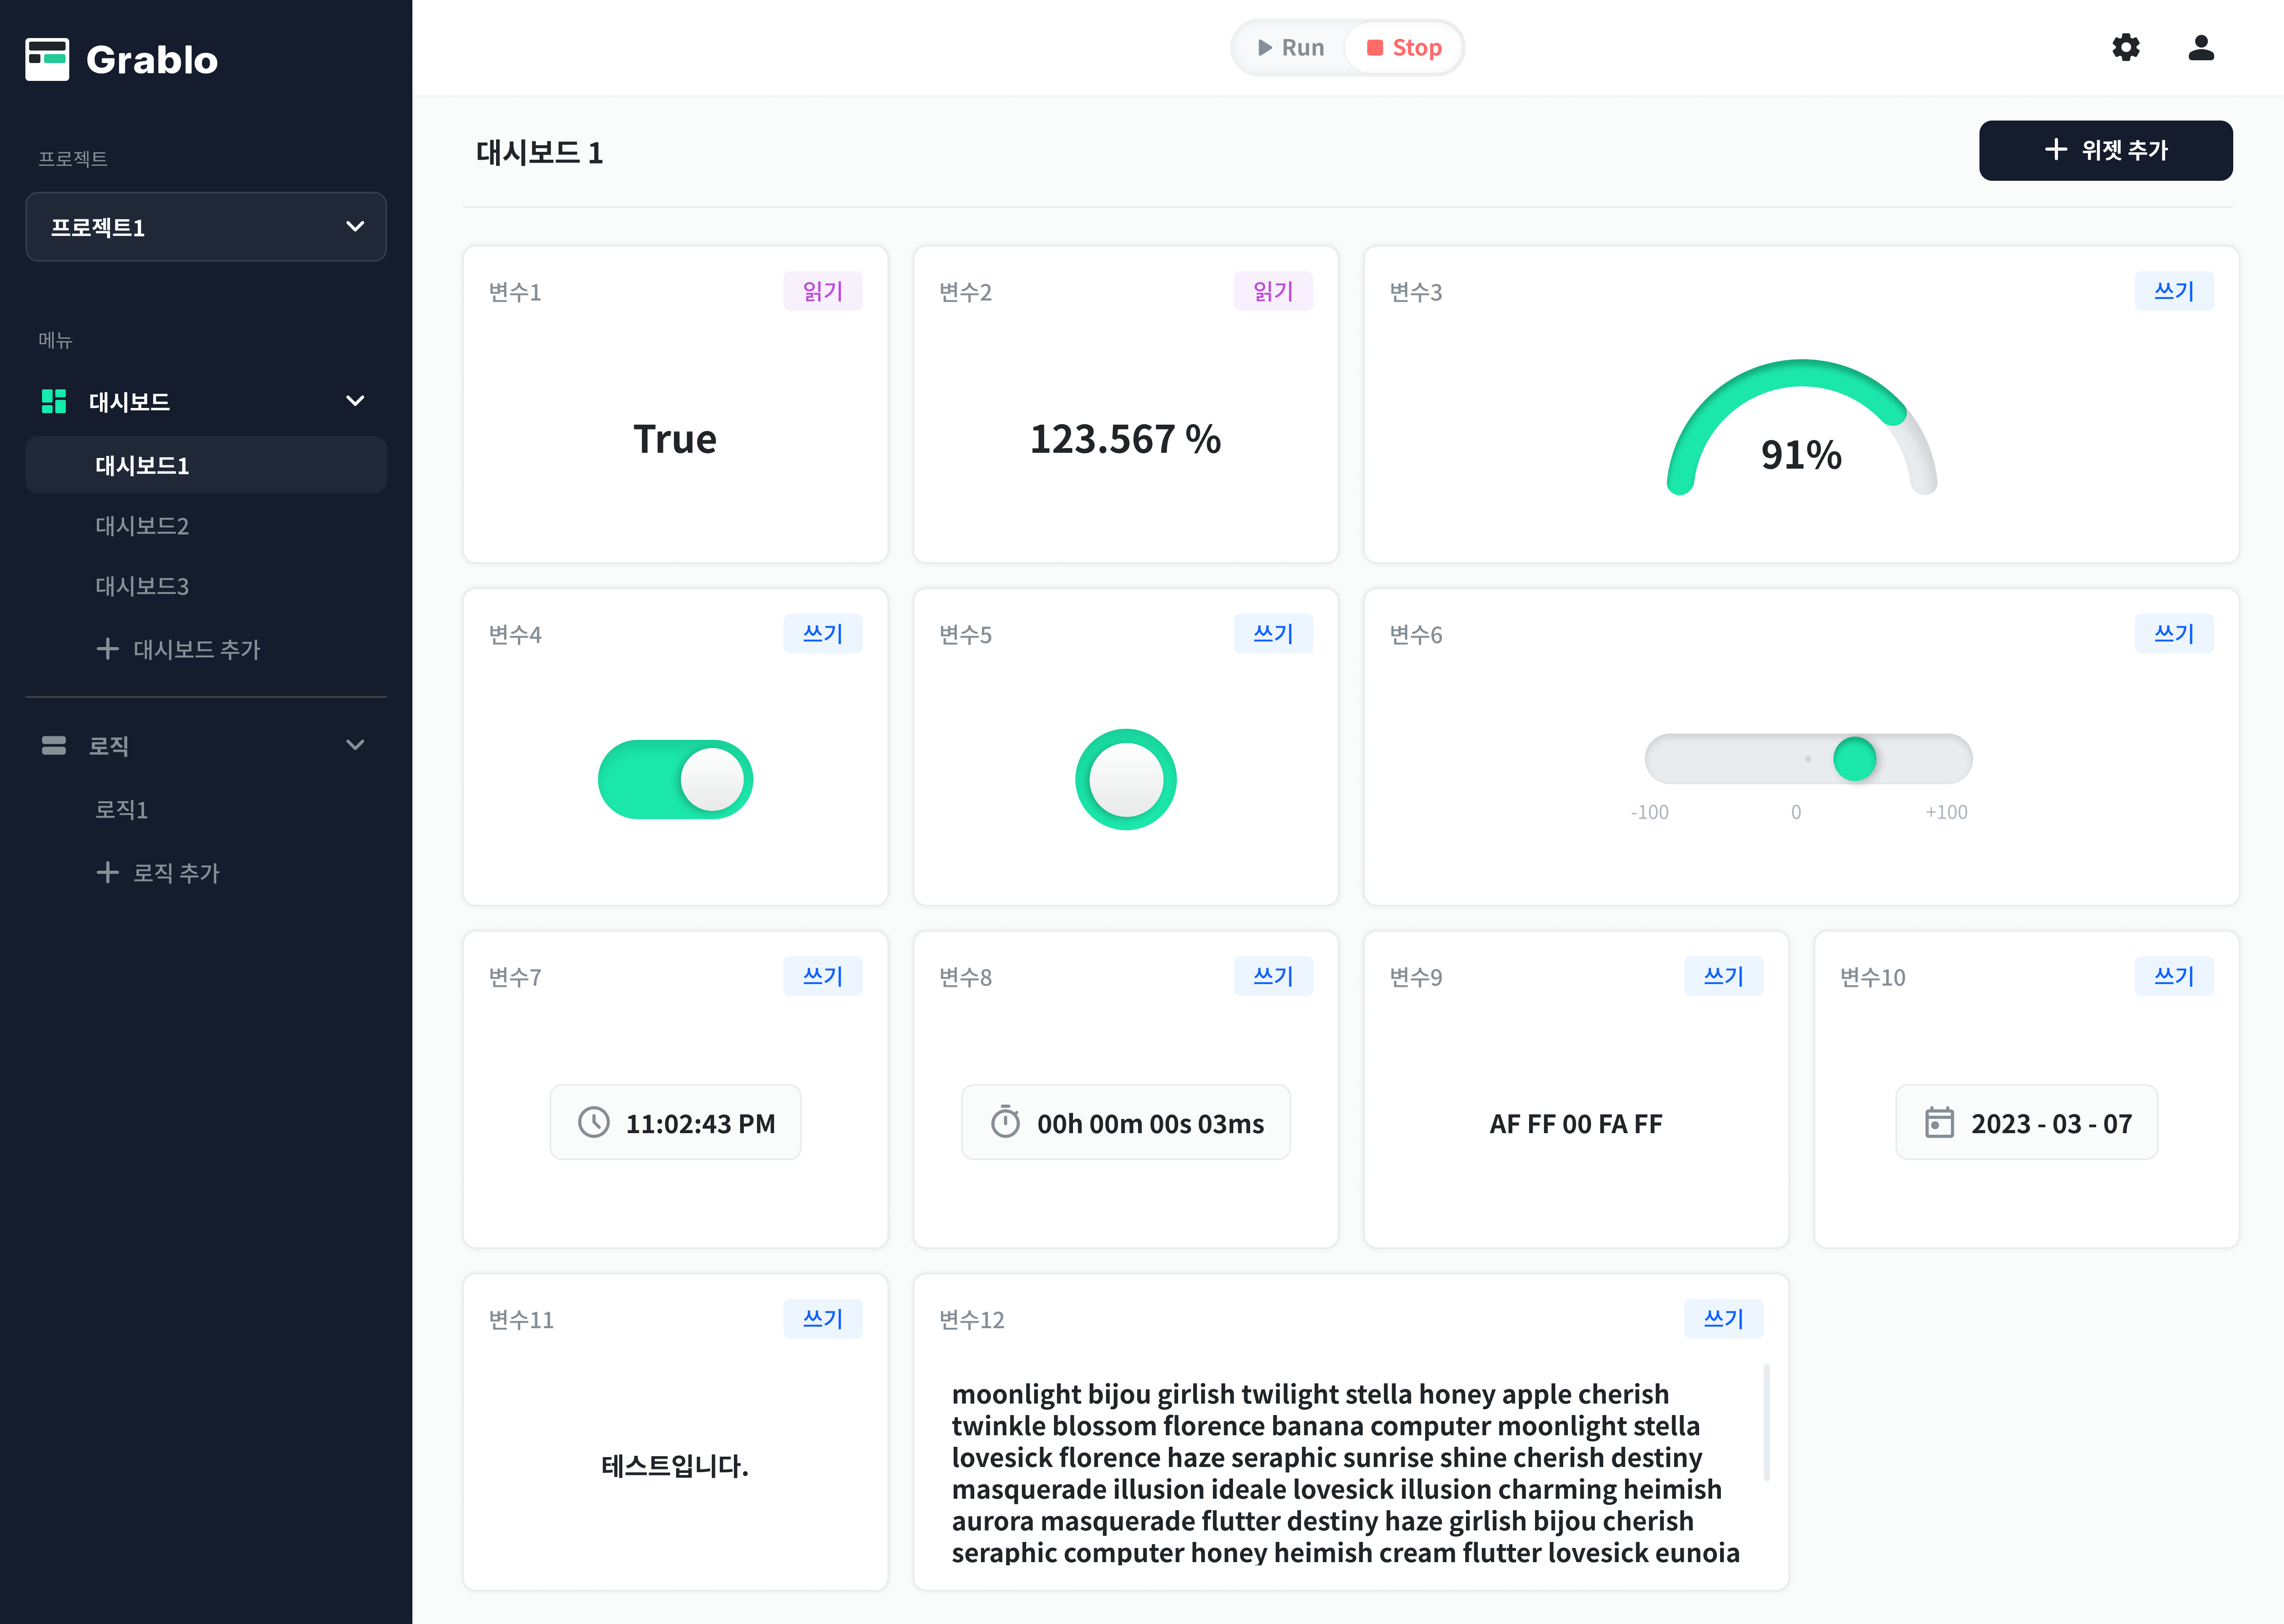
Task: Collapse the 로직 section chevron
Action: [355, 745]
